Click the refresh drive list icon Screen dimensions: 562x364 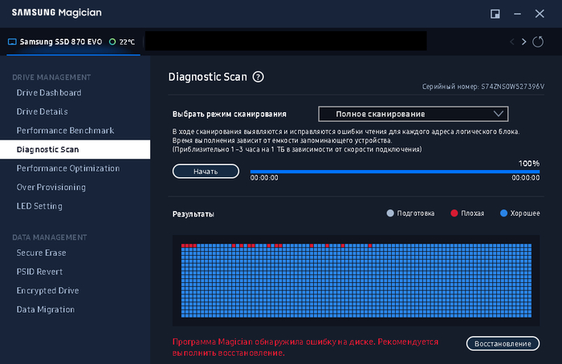(538, 41)
